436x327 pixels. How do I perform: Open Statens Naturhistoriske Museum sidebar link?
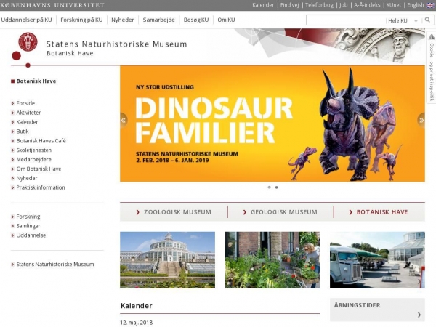click(55, 265)
